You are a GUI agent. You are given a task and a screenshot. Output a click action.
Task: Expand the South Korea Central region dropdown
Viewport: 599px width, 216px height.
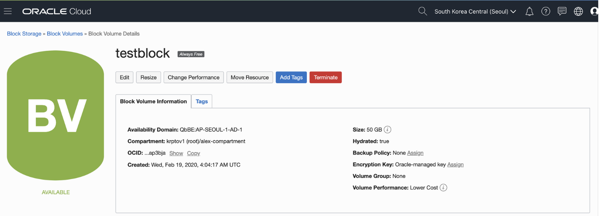[x=475, y=12]
